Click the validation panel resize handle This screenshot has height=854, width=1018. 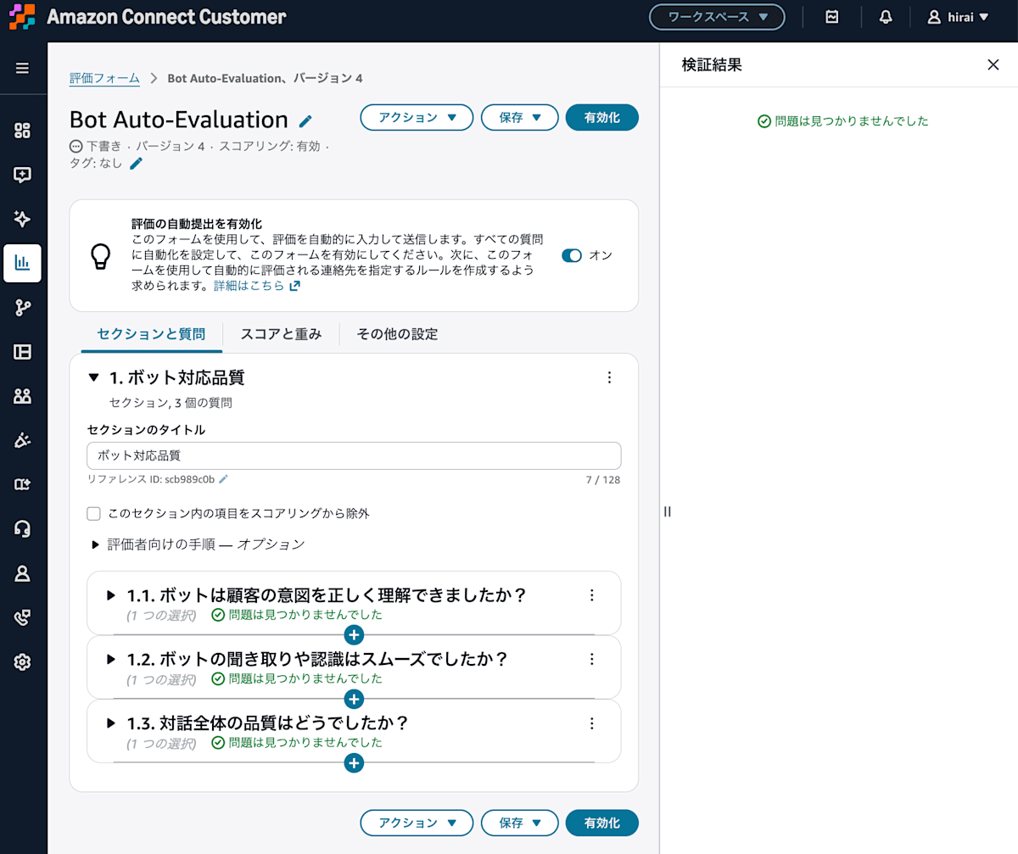click(x=668, y=511)
